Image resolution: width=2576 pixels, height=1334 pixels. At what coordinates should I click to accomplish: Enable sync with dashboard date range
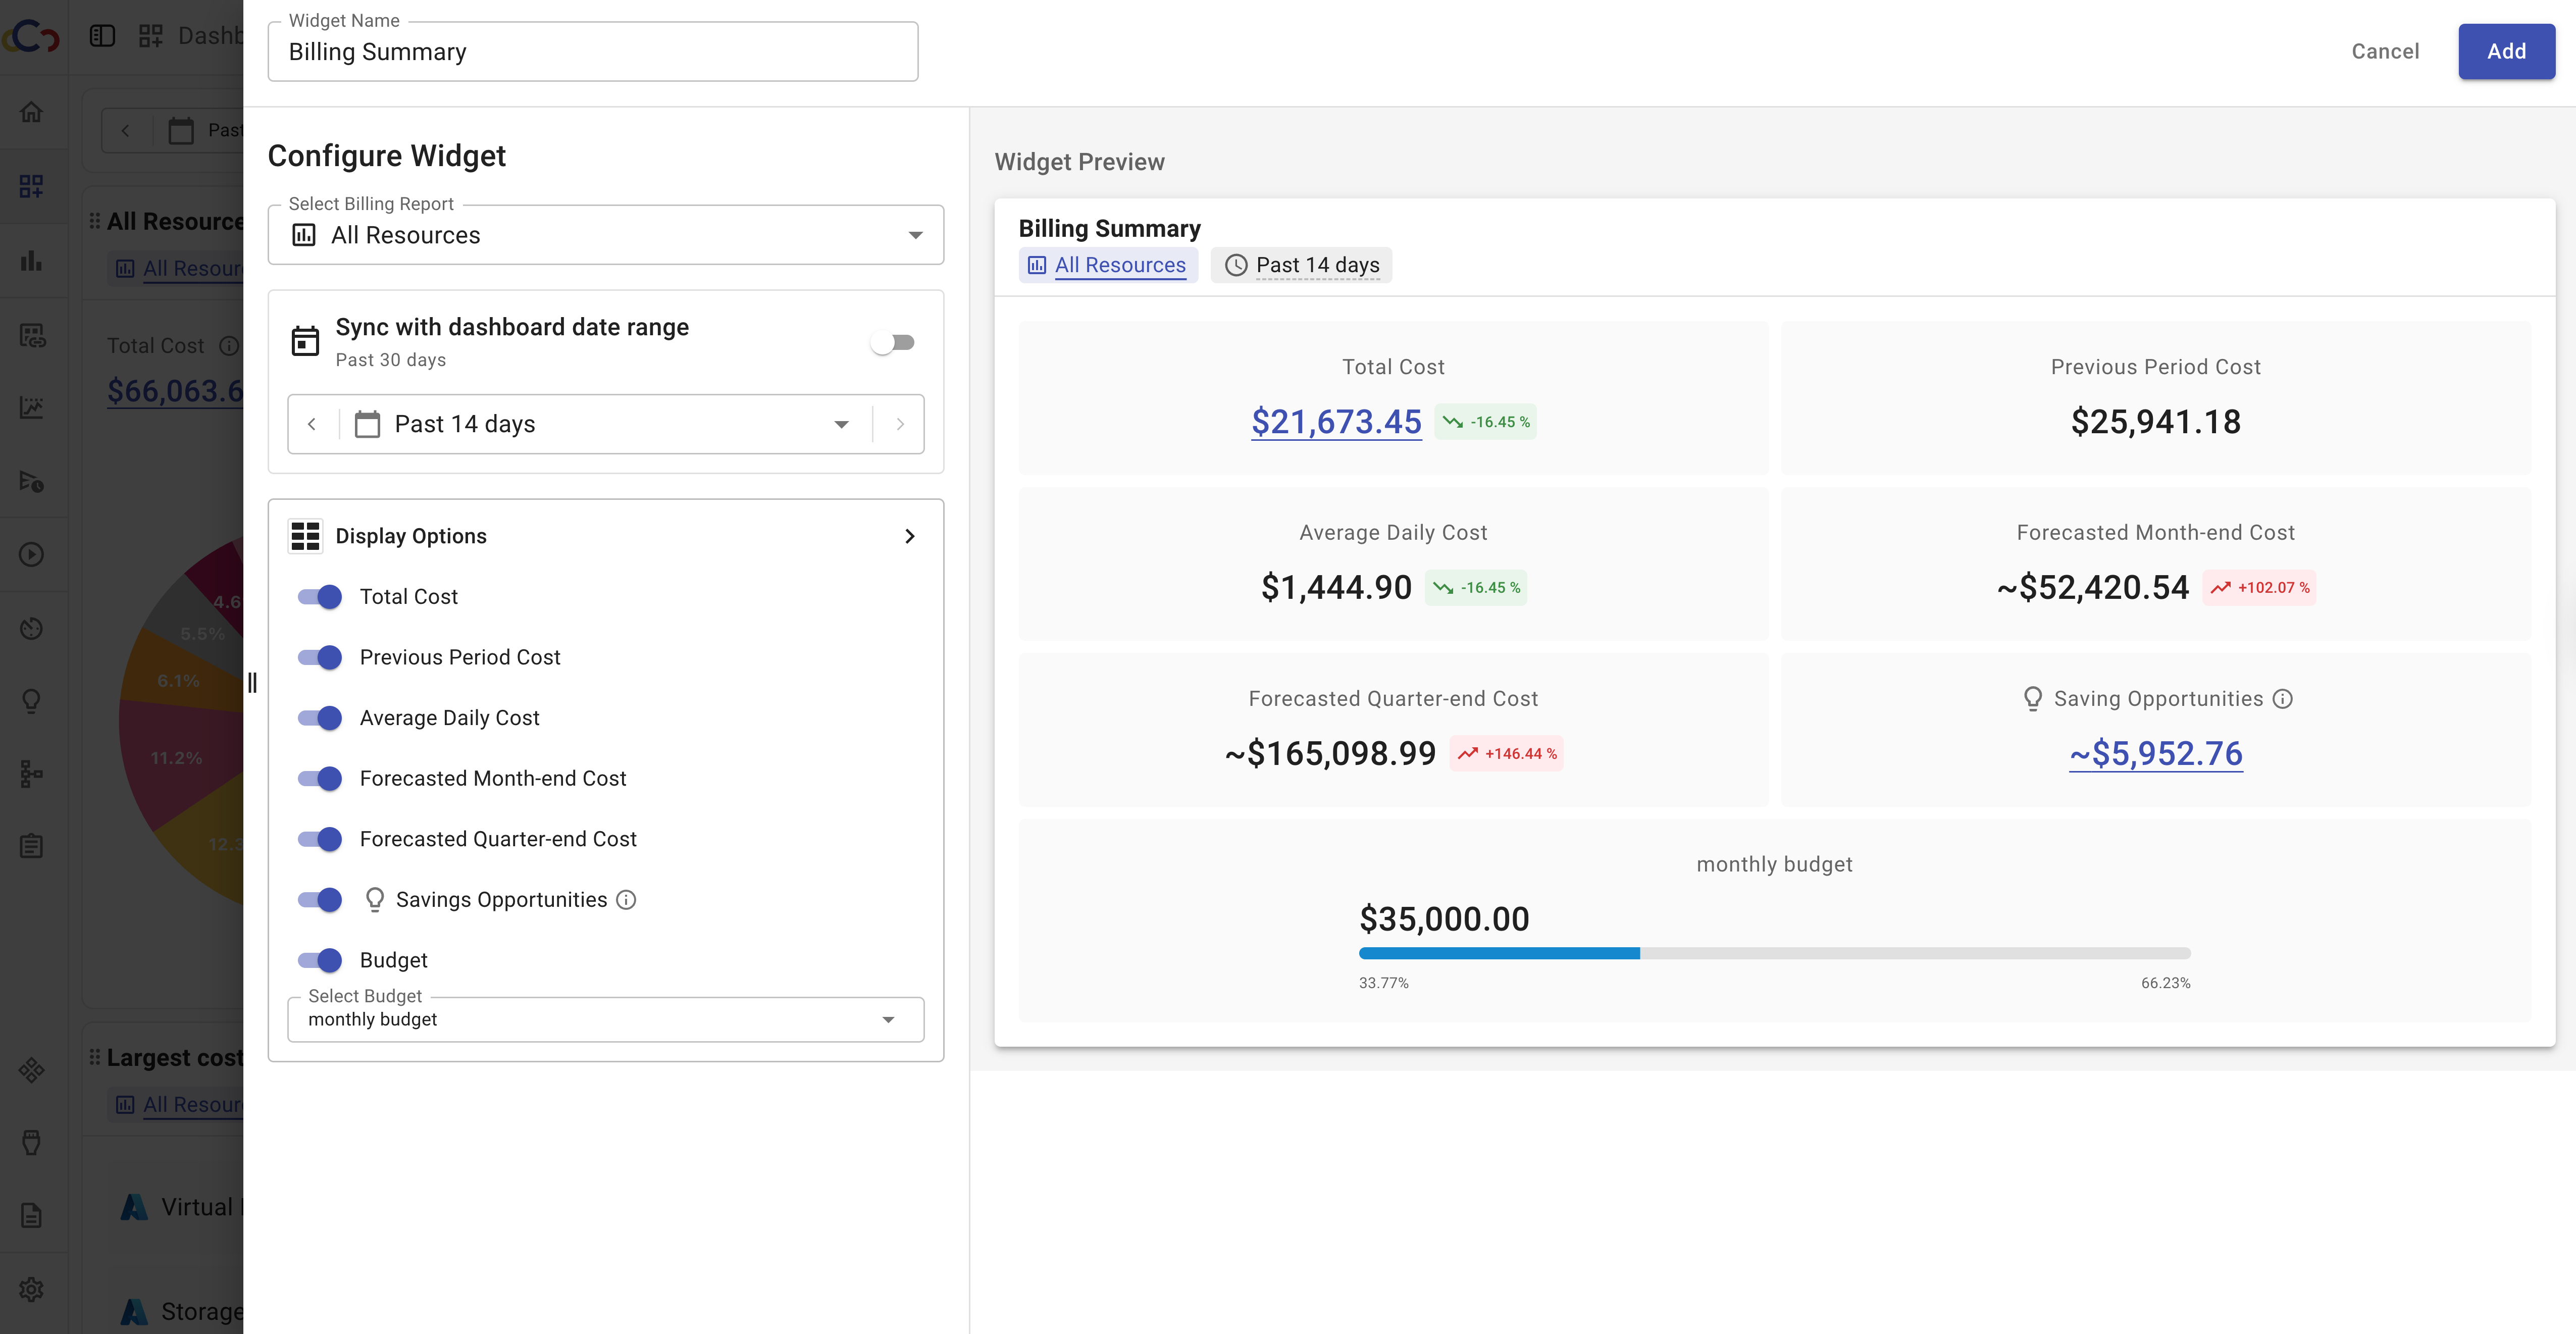[892, 343]
